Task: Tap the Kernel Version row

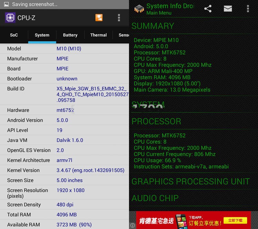Action: (64, 170)
